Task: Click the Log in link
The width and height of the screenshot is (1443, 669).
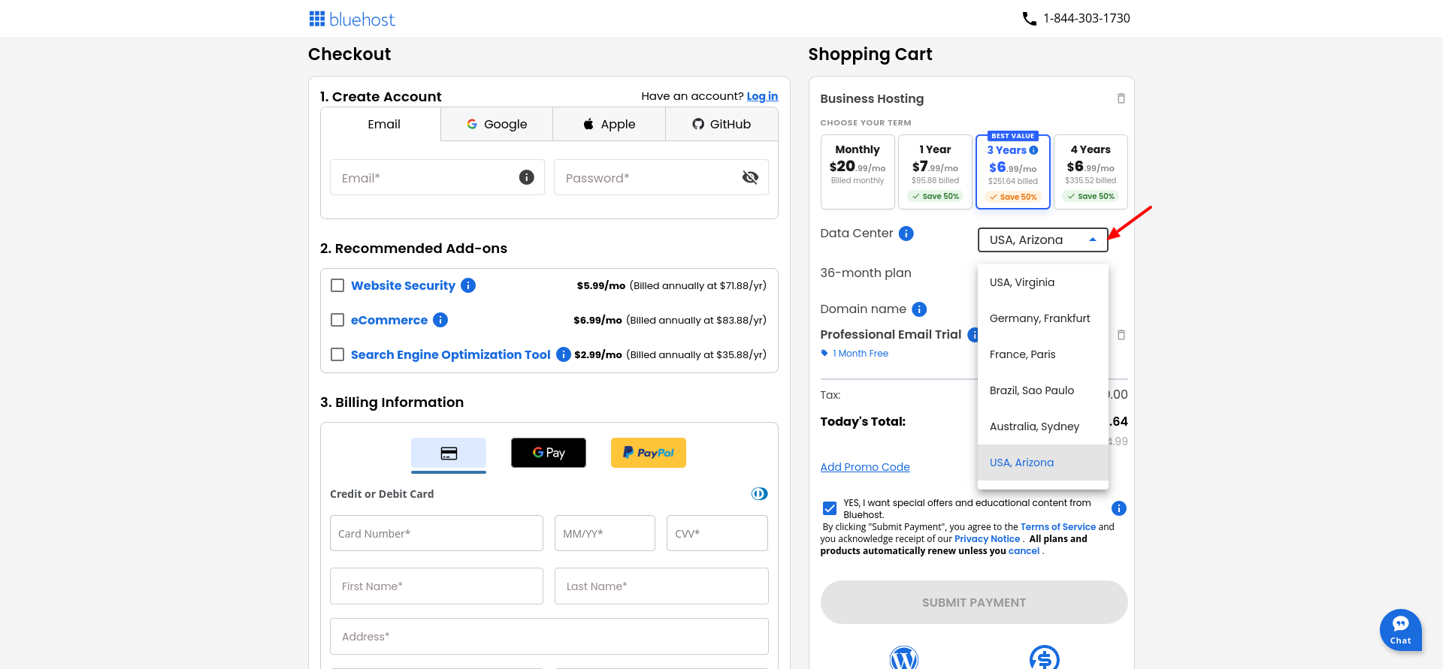Action: coord(762,96)
